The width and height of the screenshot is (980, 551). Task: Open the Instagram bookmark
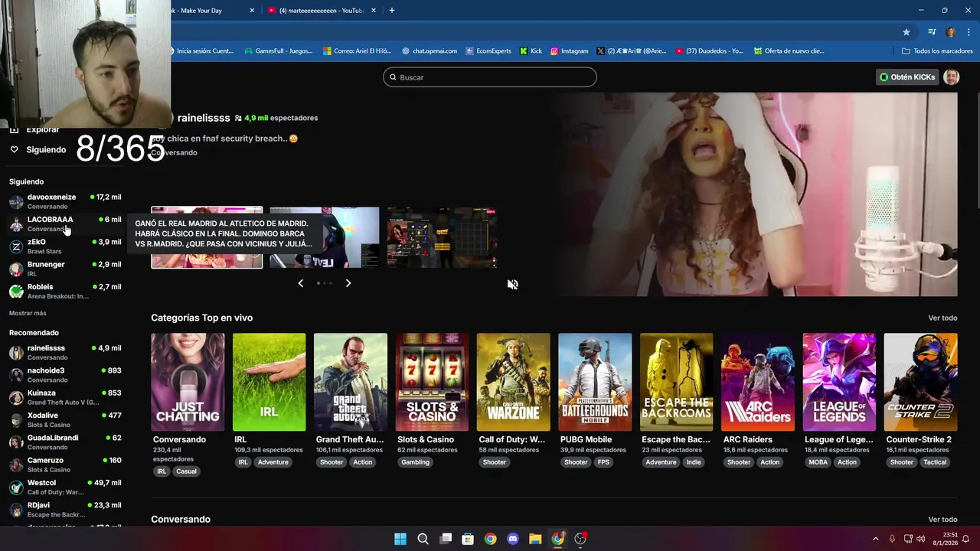click(570, 51)
